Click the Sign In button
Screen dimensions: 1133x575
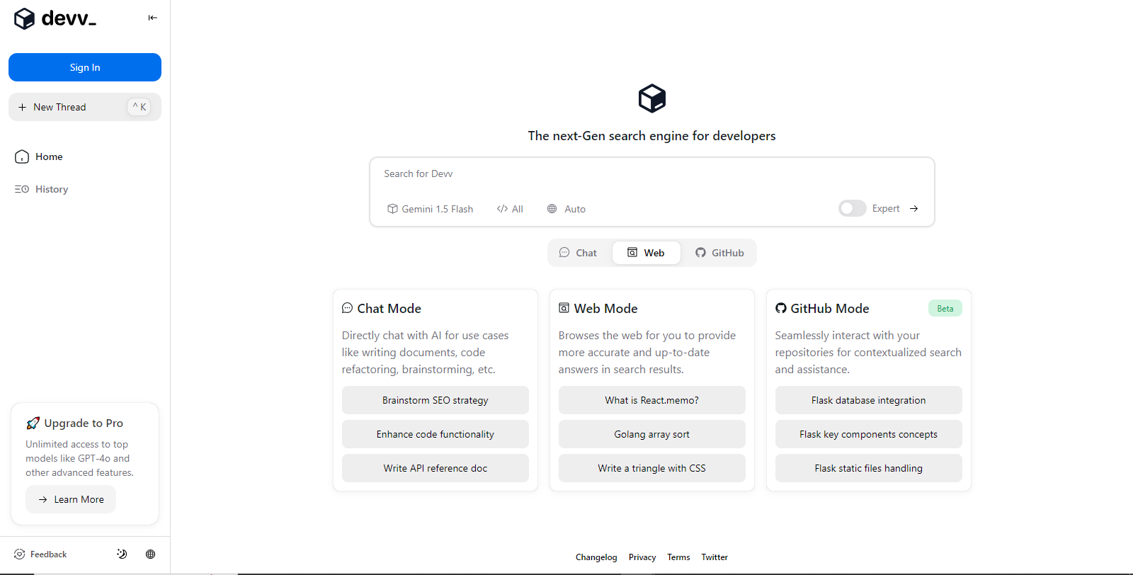click(85, 67)
